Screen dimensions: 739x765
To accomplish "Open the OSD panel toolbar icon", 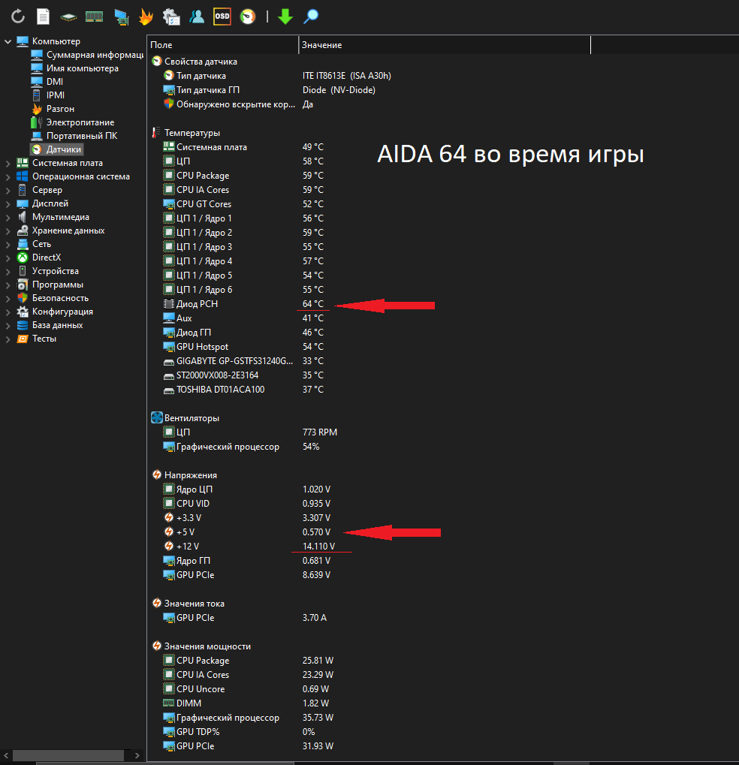I will pos(222,17).
